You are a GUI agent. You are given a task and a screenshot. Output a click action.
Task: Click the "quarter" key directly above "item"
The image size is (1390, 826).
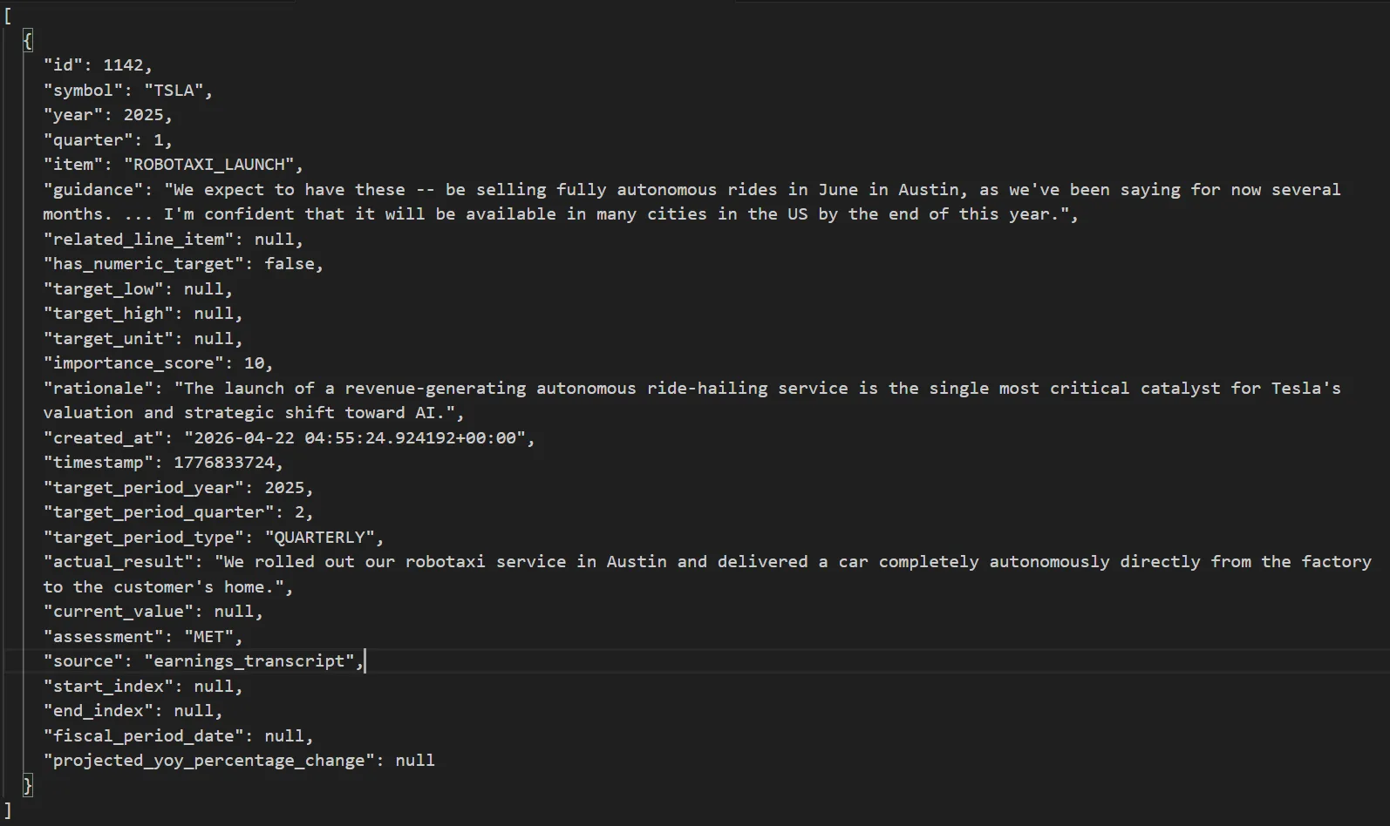[88, 140]
